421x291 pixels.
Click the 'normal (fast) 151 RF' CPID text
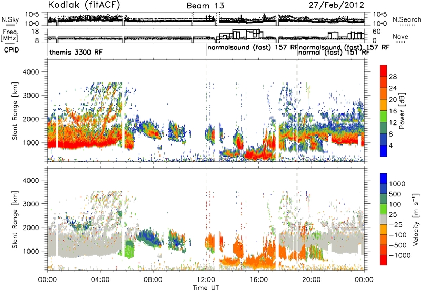pos(334,53)
